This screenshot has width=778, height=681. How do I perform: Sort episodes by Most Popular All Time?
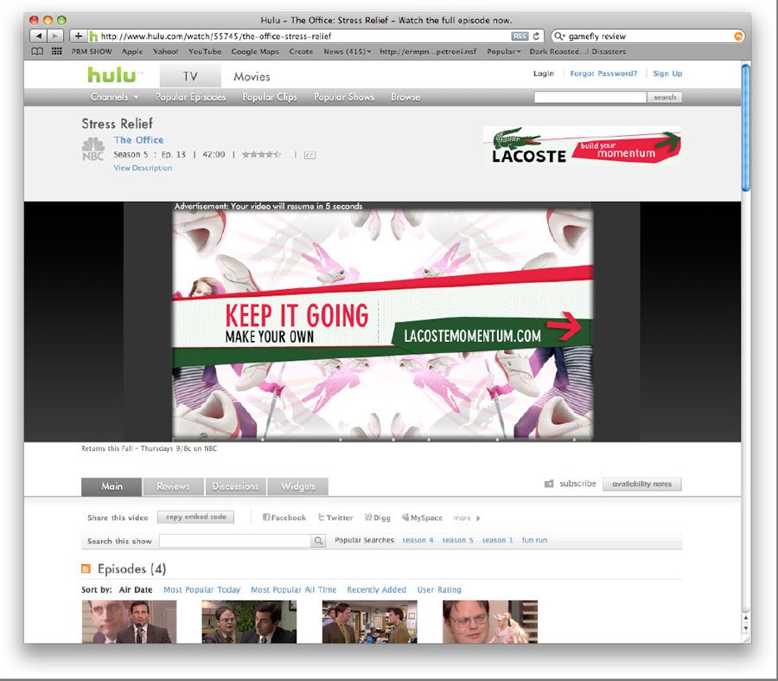tap(293, 589)
